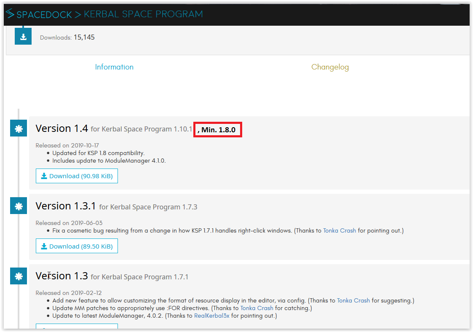Click the asterisk icon next to Version 1.3.1

[x=19, y=206]
